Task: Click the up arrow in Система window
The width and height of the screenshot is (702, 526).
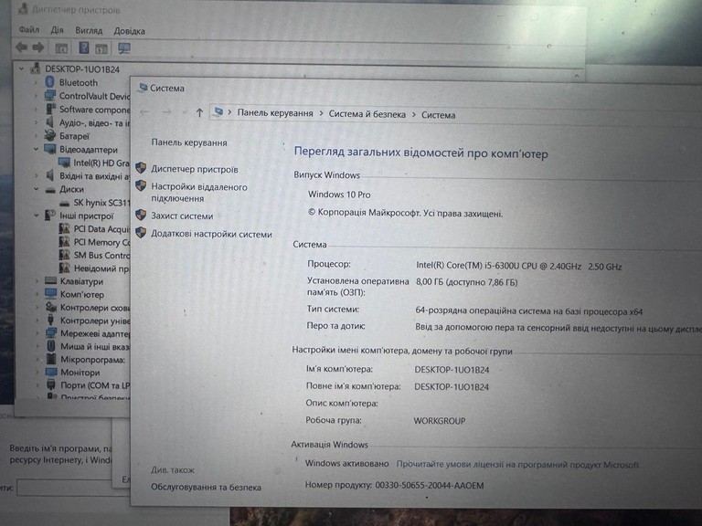Action: tap(199, 112)
